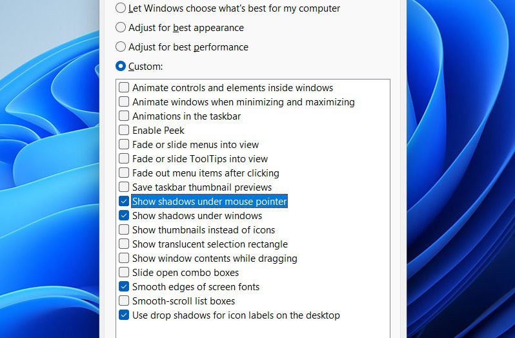Disable 'Show shadows under windows'

[124, 215]
